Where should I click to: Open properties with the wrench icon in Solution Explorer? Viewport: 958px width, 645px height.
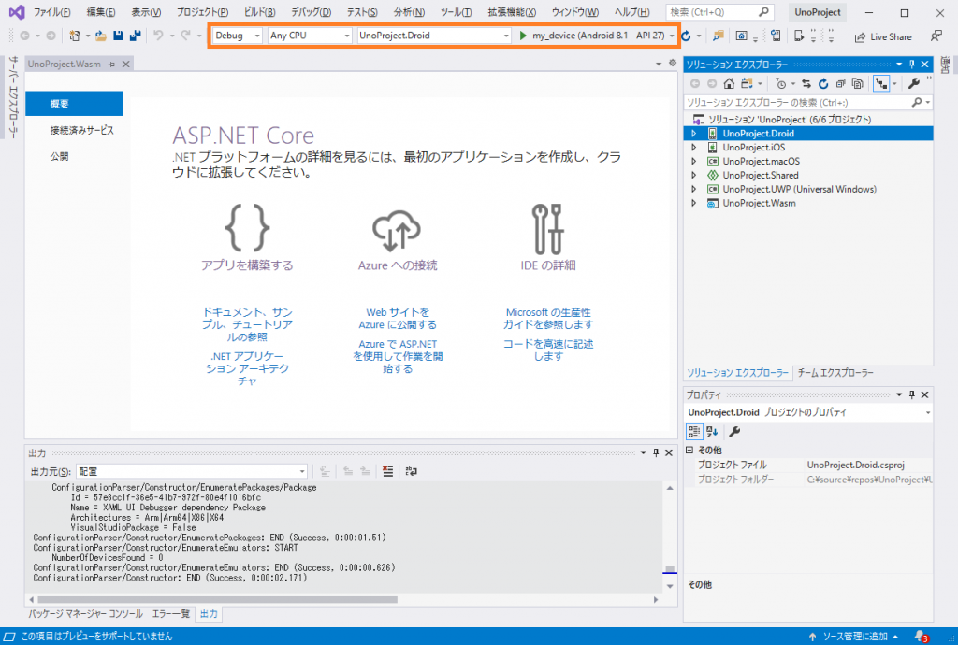click(914, 83)
